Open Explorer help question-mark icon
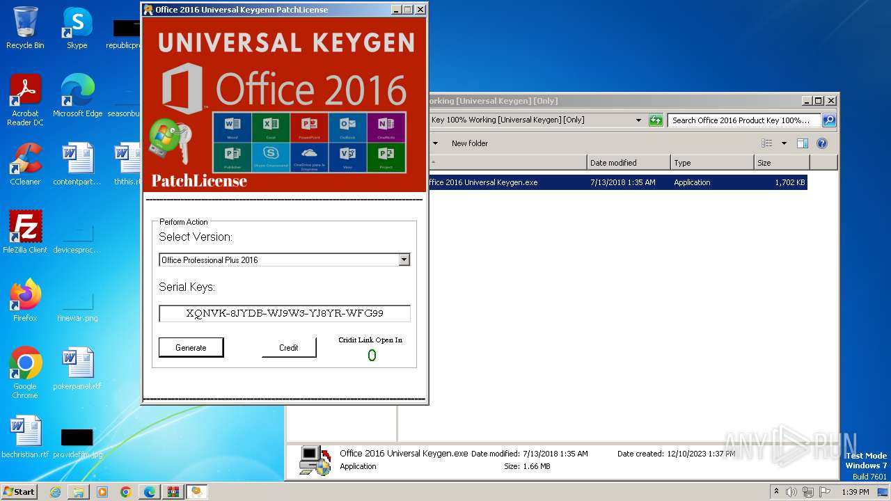 (822, 143)
